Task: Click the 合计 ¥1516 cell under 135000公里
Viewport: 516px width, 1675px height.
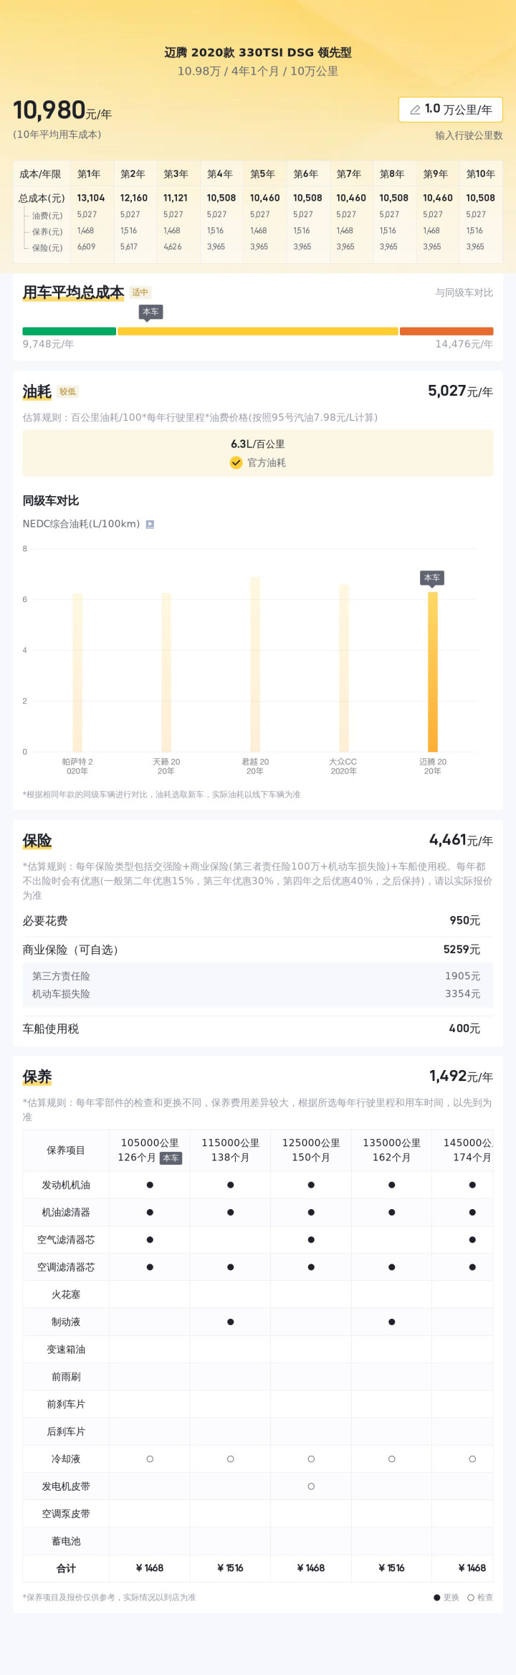Action: tap(391, 1567)
